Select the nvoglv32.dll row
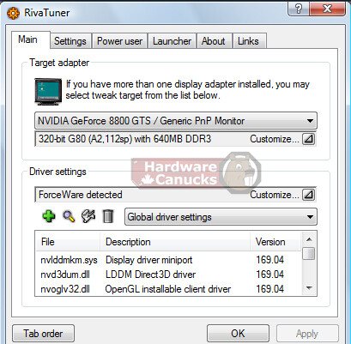The height and width of the screenshot is (344, 351). point(169,289)
